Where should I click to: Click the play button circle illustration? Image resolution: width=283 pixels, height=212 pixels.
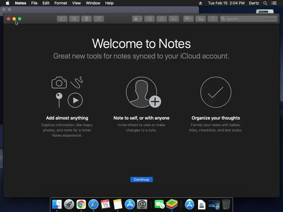pyautogui.click(x=75, y=100)
